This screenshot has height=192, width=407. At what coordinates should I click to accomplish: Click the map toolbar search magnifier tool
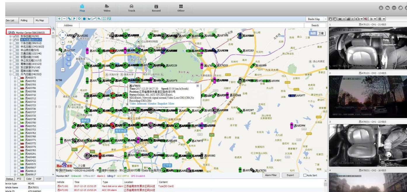click(99, 19)
